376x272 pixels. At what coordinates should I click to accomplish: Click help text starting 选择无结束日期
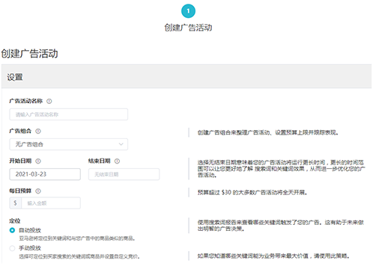coord(281,169)
